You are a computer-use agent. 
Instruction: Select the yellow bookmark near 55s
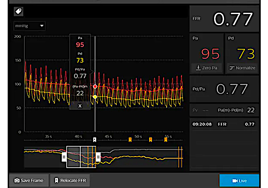click(x=165, y=140)
